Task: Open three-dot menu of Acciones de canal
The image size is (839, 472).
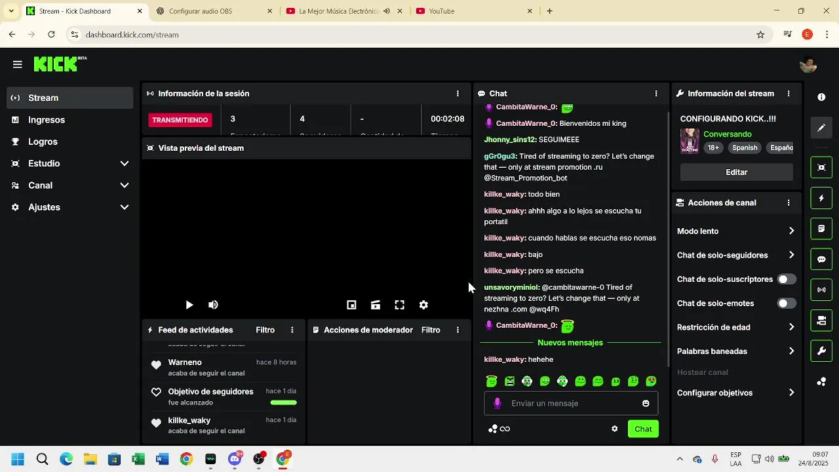Action: coord(789,203)
